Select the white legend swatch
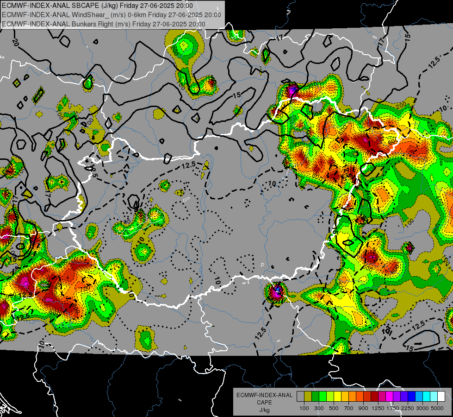Screen dimensions: 453x417 click(x=441, y=396)
